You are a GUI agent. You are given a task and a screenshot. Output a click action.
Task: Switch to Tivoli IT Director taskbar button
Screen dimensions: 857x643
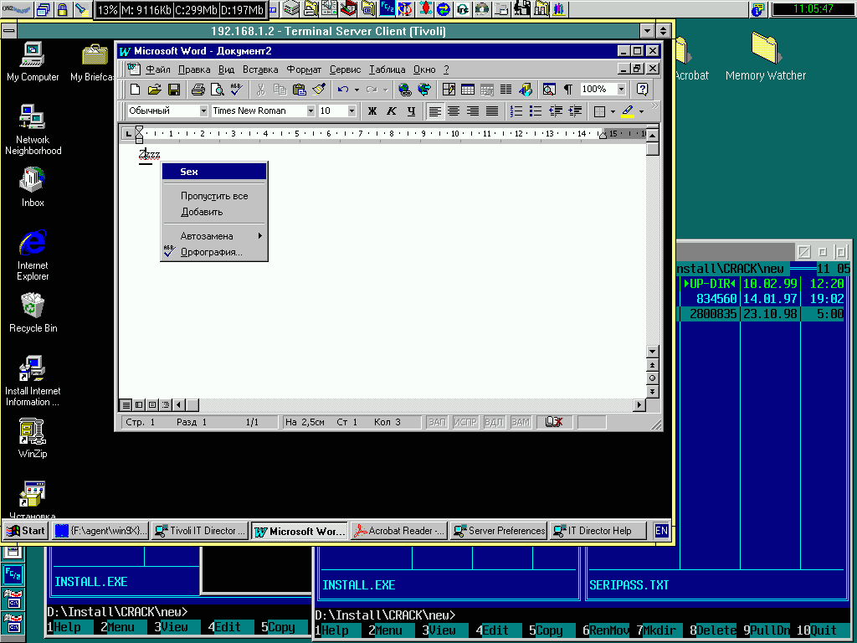coord(200,530)
